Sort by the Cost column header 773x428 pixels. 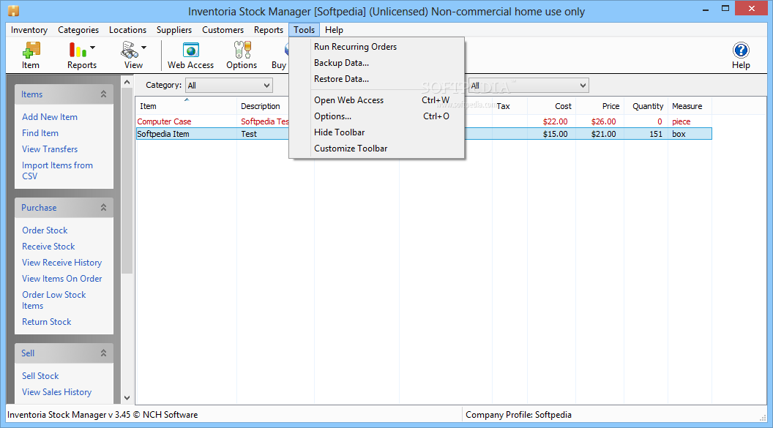[552, 106]
